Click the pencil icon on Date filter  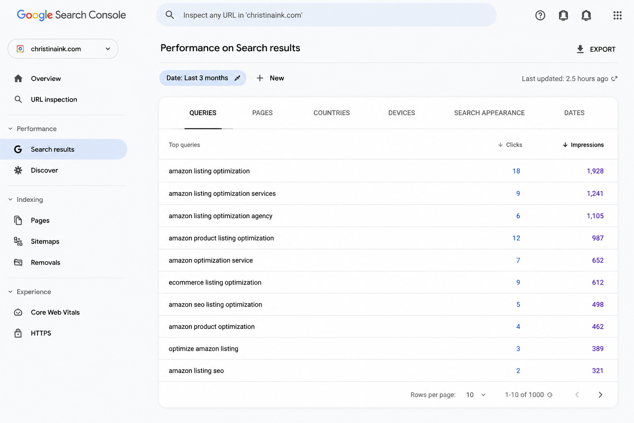(x=237, y=78)
